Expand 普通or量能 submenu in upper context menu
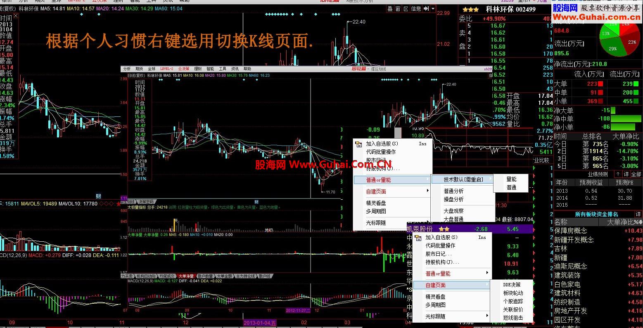 pyautogui.click(x=392, y=180)
